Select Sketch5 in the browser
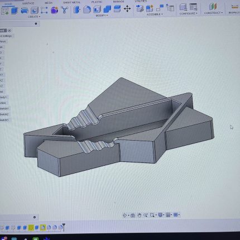 coord(4,120)
